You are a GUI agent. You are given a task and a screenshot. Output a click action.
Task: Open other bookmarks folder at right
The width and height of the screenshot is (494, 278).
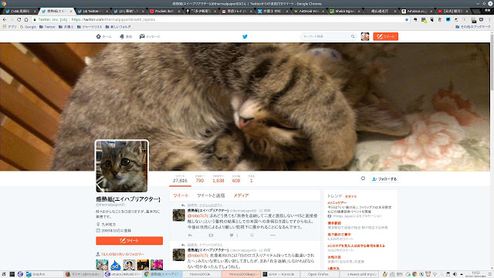point(473,27)
